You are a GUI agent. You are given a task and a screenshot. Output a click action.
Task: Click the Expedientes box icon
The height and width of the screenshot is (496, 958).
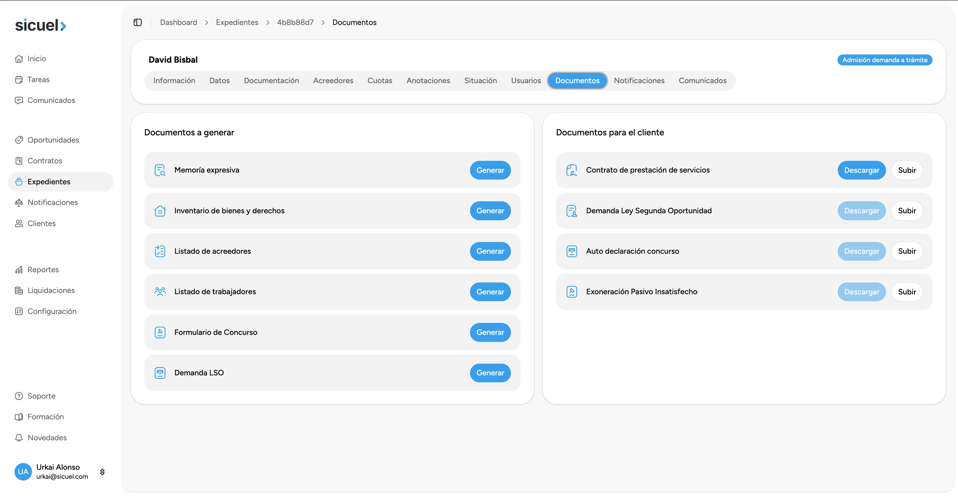pos(19,182)
